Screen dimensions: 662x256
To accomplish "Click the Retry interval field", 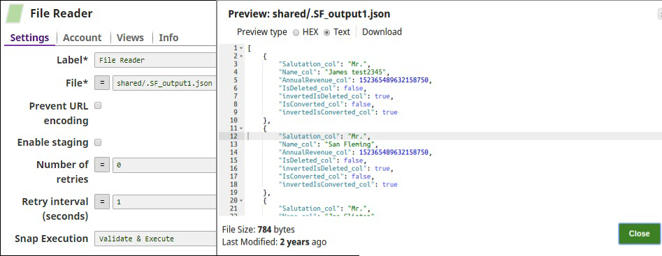I will [x=164, y=202].
